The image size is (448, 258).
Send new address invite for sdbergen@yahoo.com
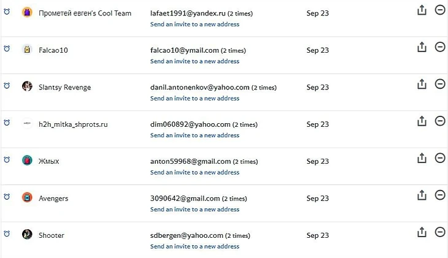tap(195, 246)
